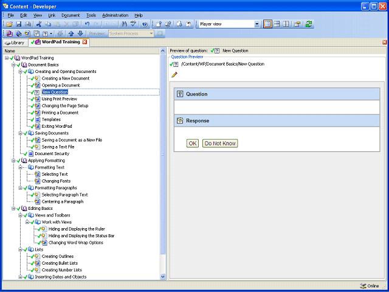
Task: Open the Edit menu
Action: click(24, 15)
